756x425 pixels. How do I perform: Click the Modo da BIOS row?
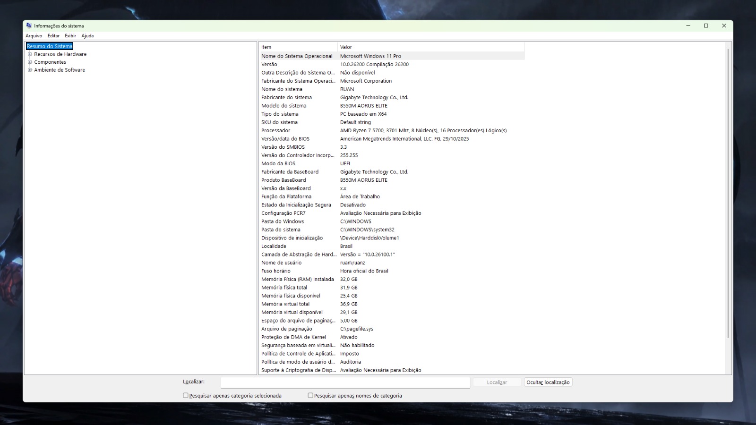coord(392,164)
